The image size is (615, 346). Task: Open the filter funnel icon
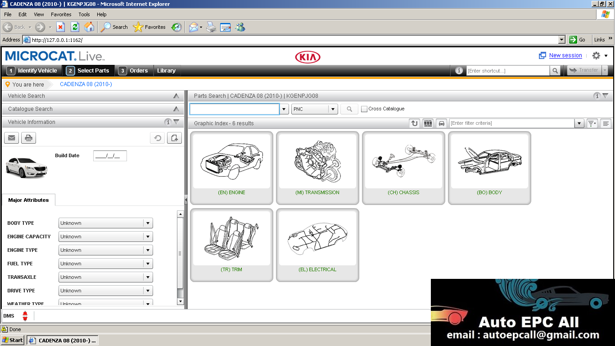[x=592, y=123]
